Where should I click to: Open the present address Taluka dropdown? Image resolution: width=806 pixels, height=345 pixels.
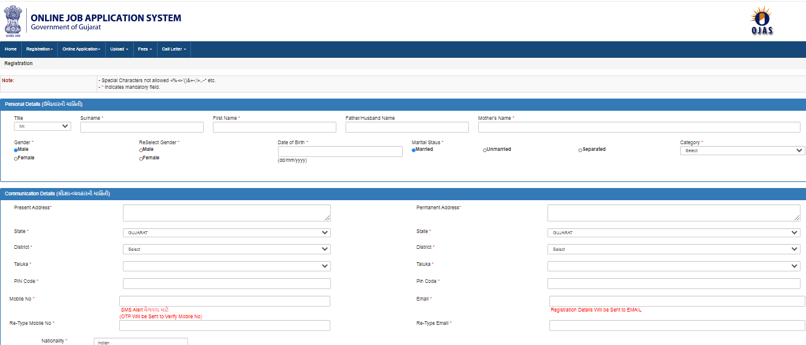click(227, 266)
